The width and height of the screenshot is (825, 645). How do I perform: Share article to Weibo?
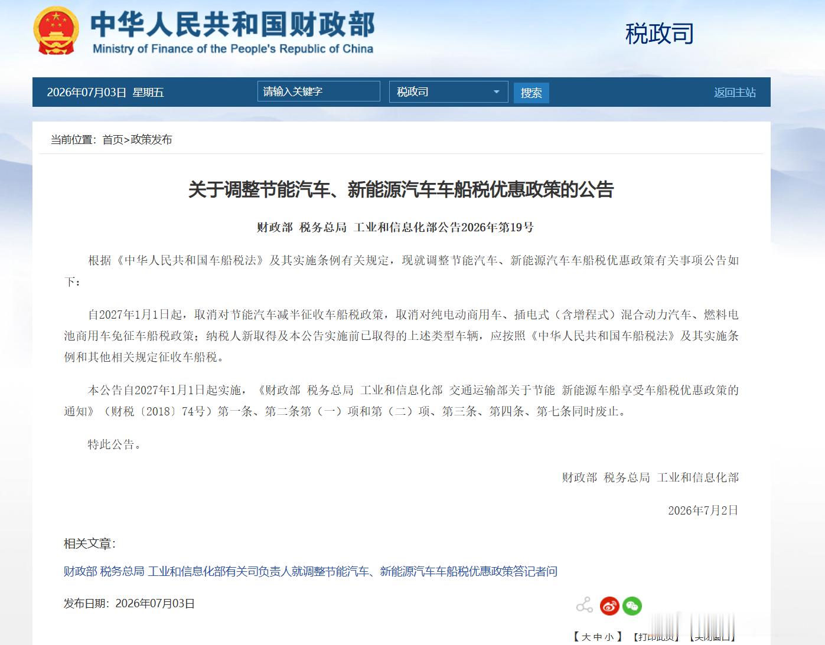click(609, 605)
